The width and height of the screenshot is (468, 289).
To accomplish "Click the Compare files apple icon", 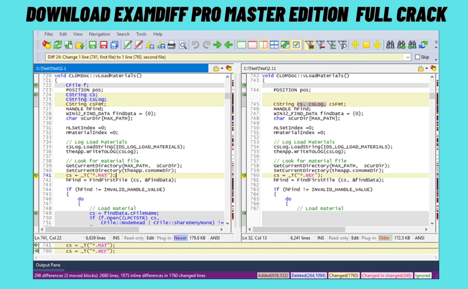I will (x=47, y=45).
